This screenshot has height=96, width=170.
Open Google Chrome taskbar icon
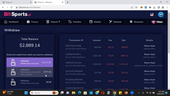click(114, 93)
